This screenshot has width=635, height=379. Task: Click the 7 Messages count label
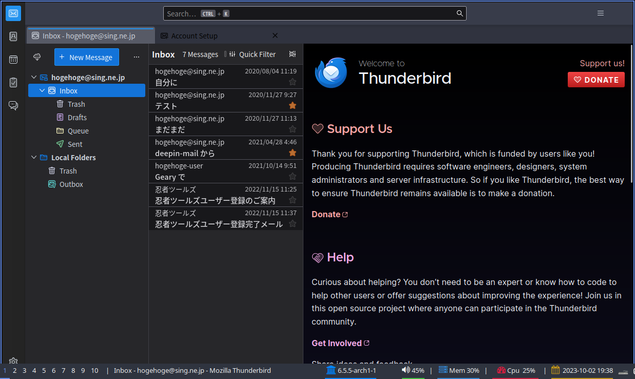(x=200, y=54)
